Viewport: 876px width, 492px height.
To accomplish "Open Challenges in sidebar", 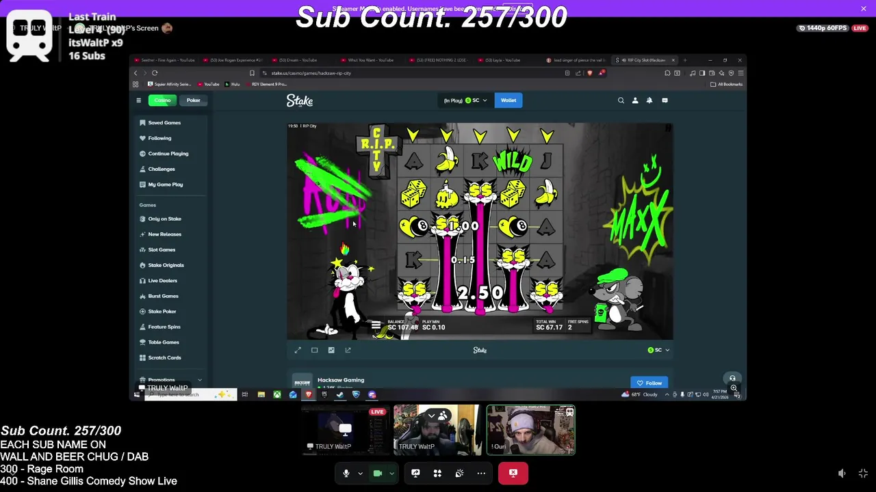I will pyautogui.click(x=162, y=169).
